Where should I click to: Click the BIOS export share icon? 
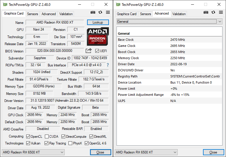(89, 51)
